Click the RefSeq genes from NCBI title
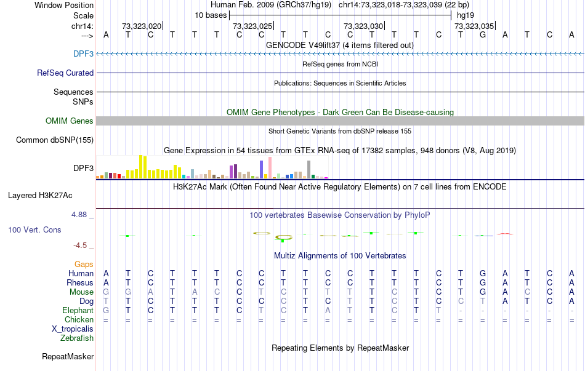The height and width of the screenshot is (371, 585). point(340,64)
